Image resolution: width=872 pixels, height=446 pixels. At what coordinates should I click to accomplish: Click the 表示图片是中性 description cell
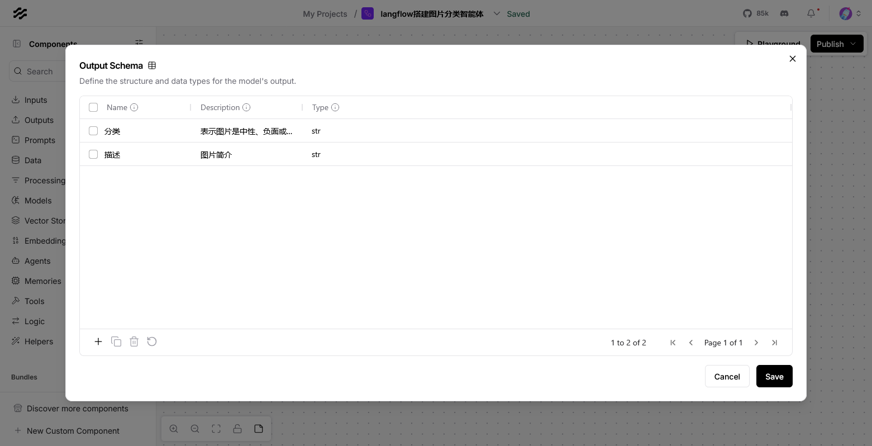[247, 131]
